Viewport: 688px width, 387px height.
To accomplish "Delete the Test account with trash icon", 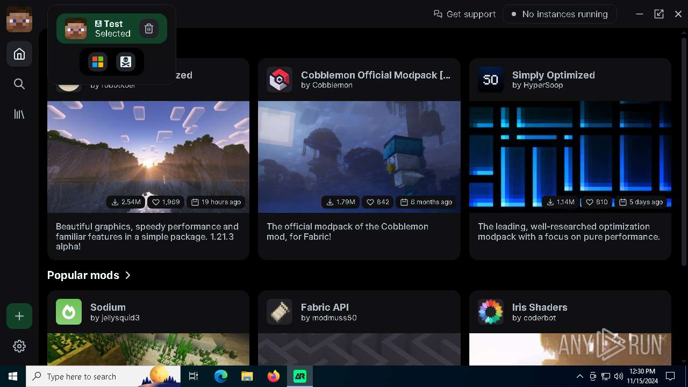I will click(149, 28).
